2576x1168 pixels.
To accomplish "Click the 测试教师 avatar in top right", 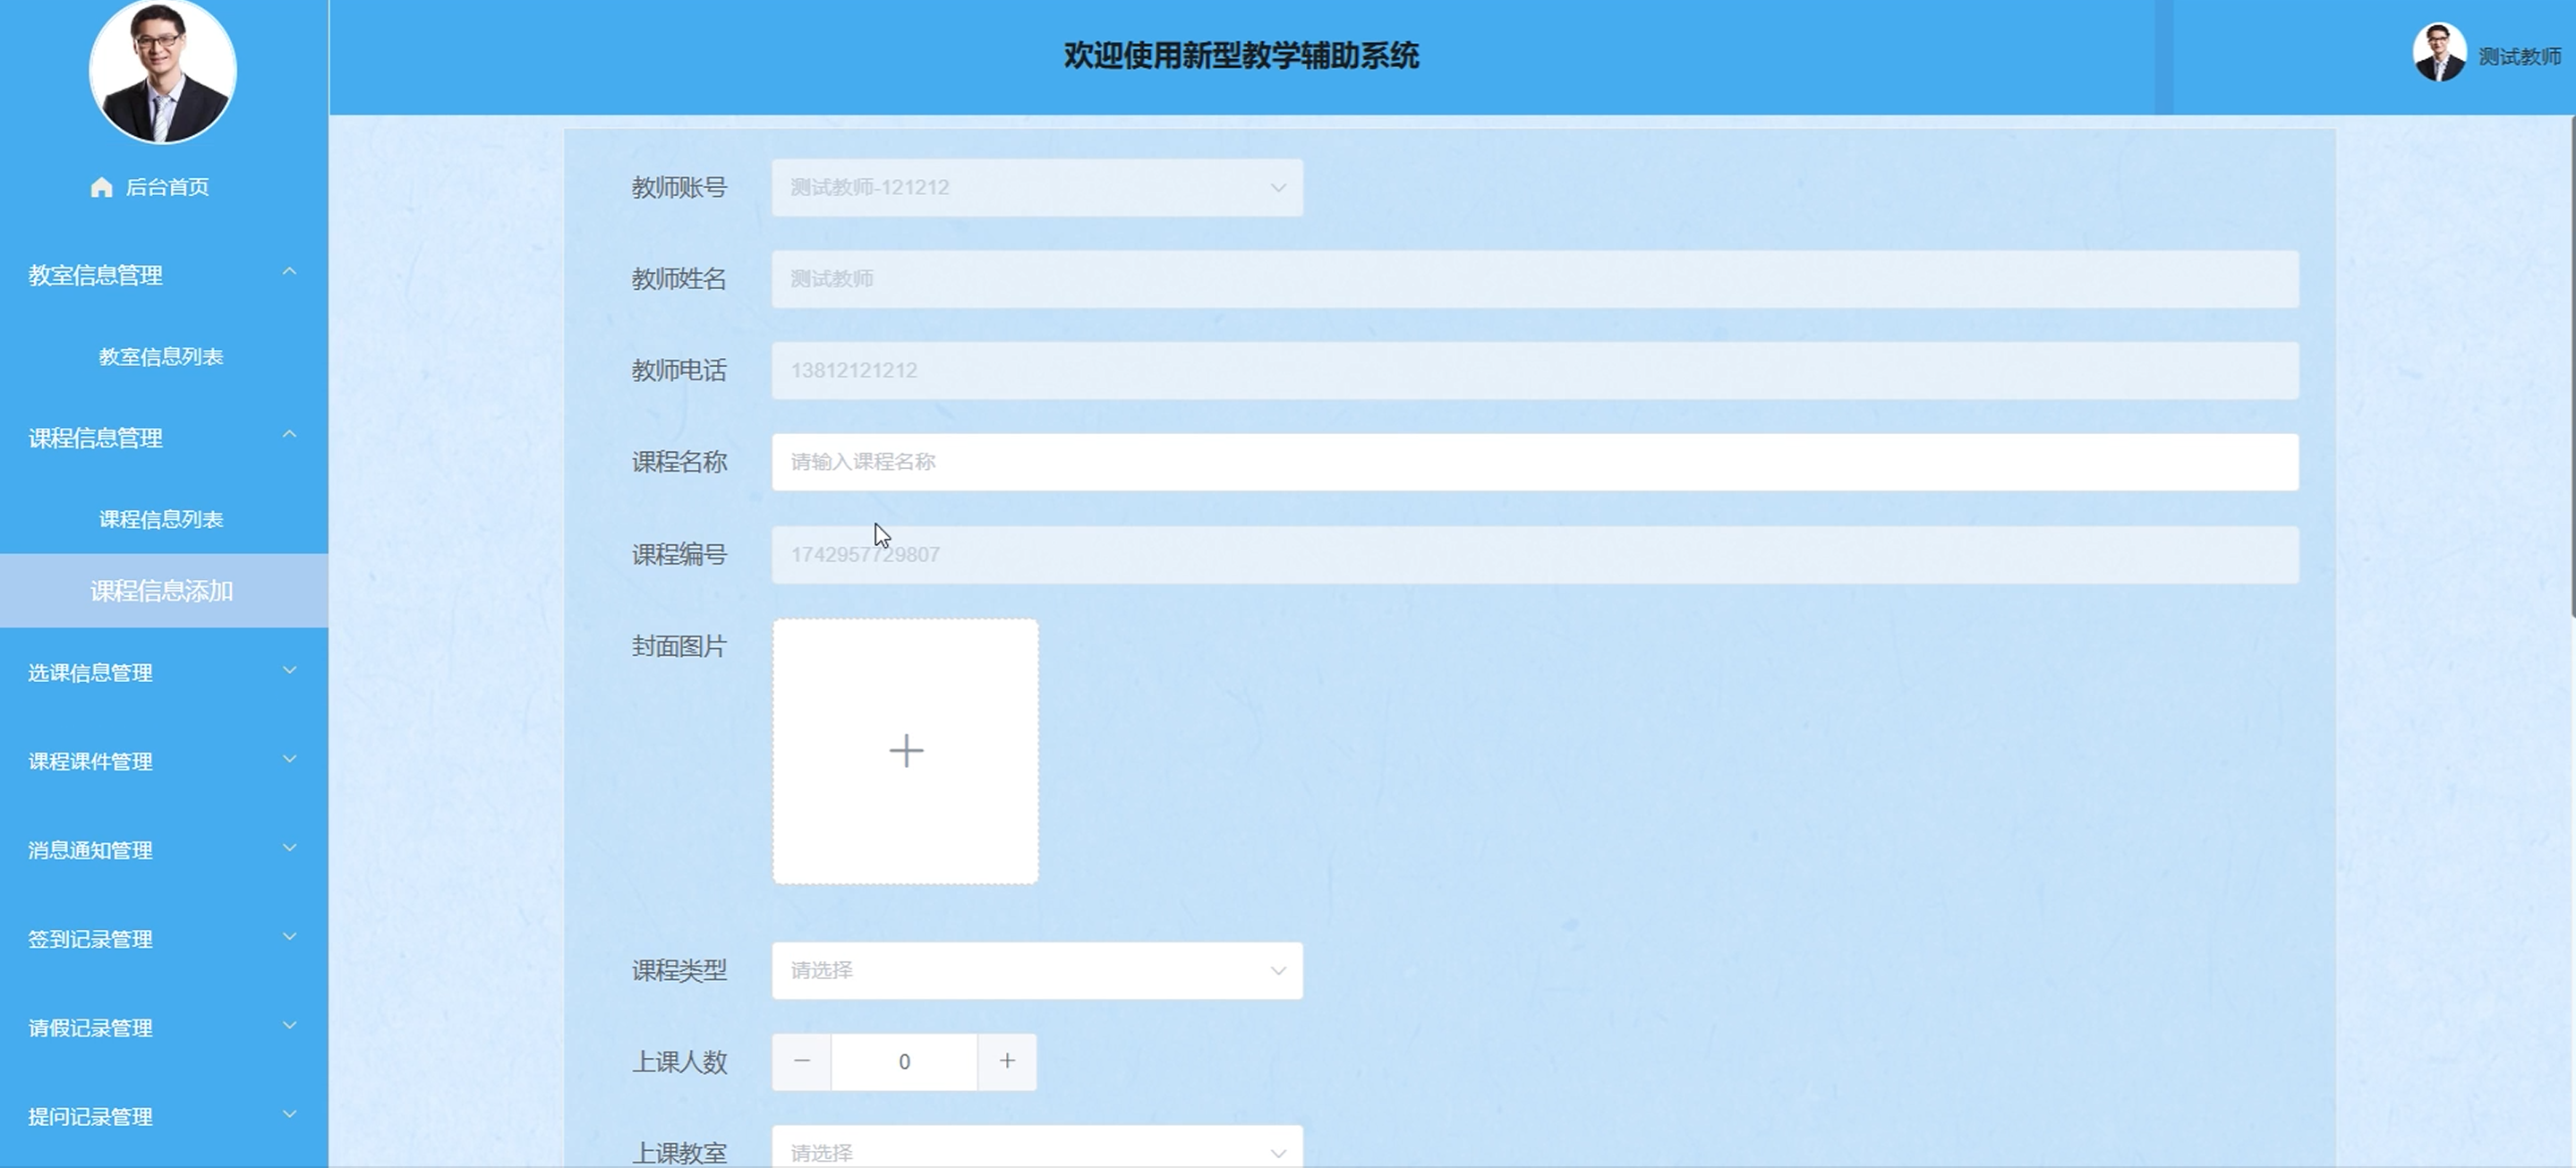I will (x=2438, y=54).
